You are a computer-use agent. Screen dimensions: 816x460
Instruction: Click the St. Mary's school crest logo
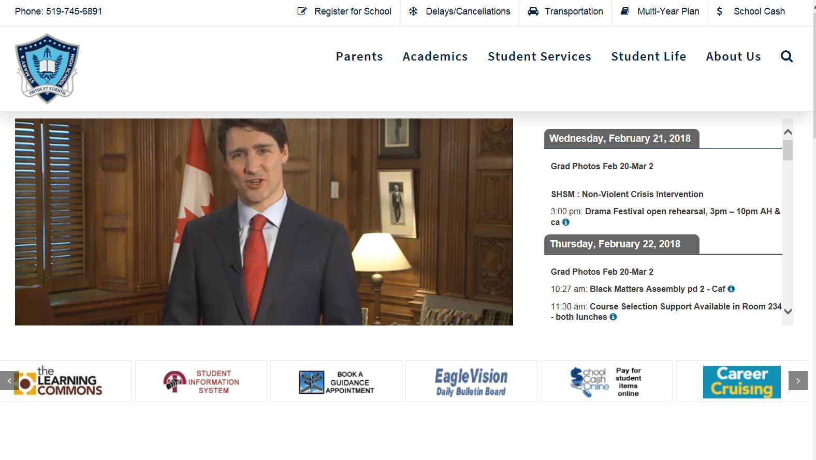point(47,69)
